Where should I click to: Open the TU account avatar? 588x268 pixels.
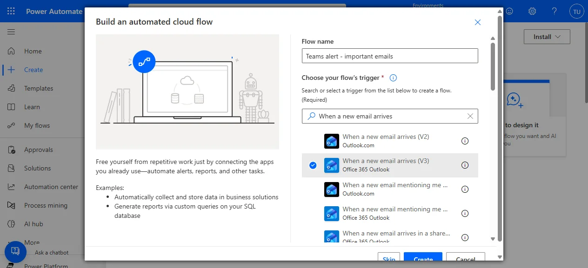pos(577,12)
